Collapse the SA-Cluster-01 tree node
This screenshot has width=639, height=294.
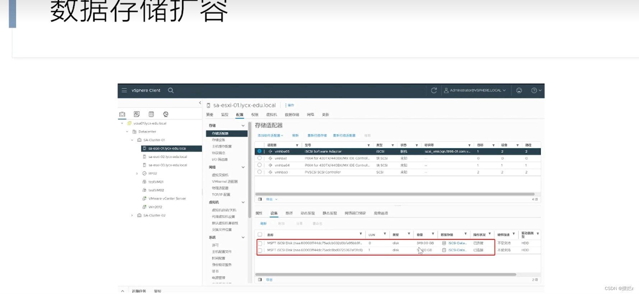(x=132, y=140)
